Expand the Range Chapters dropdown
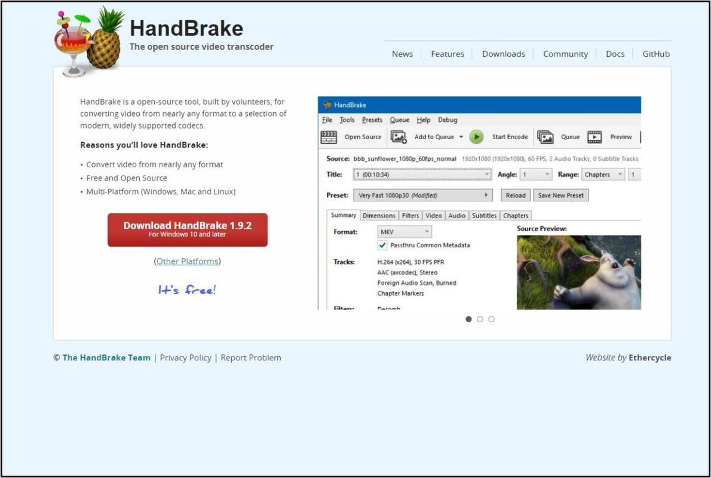 [x=603, y=174]
